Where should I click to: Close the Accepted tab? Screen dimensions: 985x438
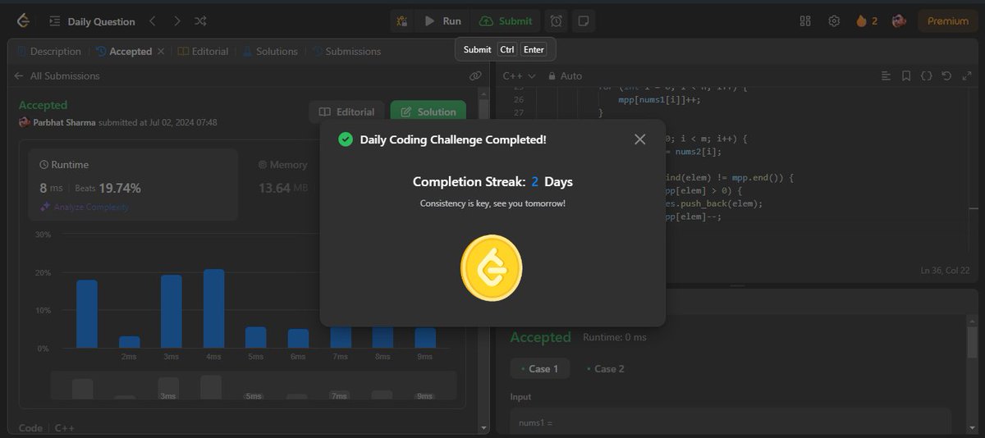(161, 51)
